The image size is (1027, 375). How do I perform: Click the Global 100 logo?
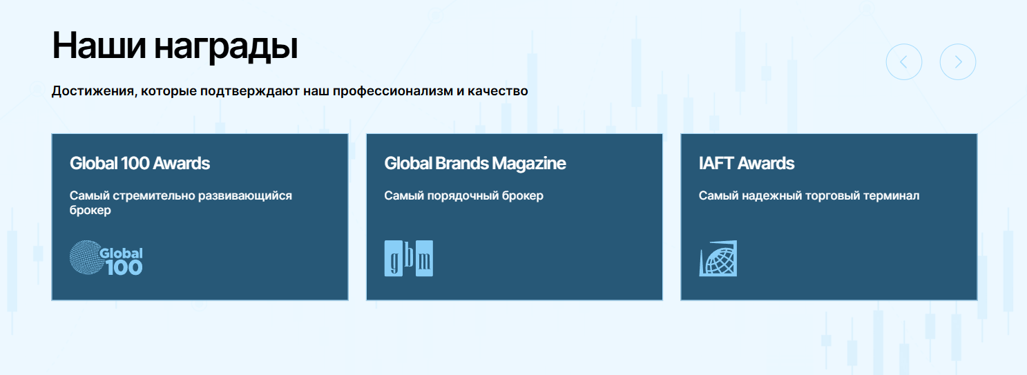click(106, 258)
